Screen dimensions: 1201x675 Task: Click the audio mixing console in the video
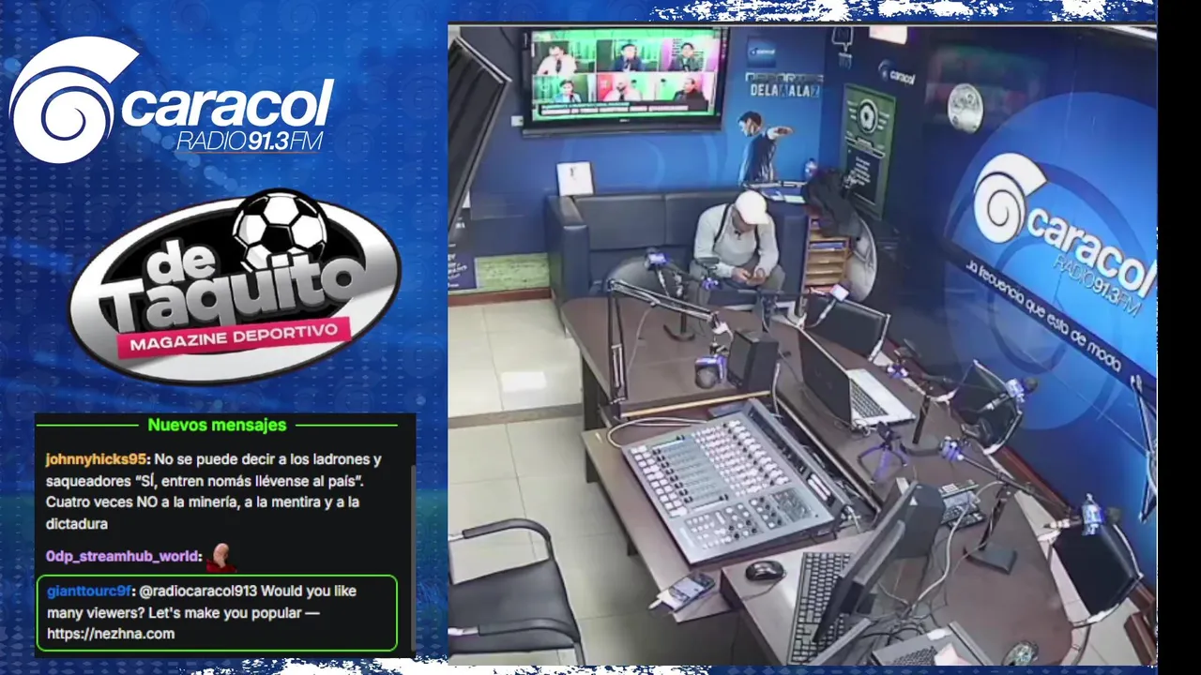(x=732, y=480)
